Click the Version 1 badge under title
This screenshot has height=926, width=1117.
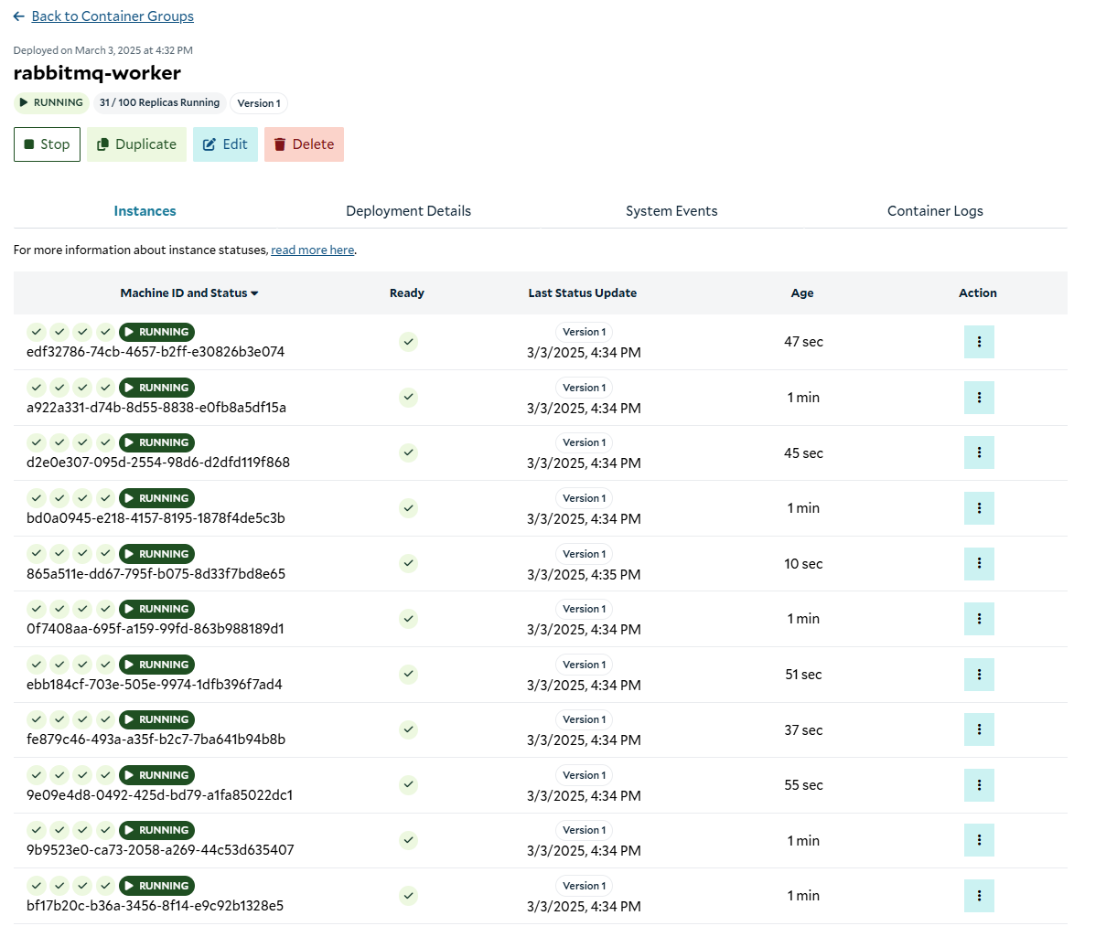[259, 103]
